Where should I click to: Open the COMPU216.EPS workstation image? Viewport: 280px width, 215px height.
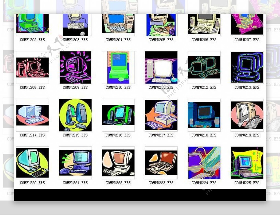(x=118, y=115)
